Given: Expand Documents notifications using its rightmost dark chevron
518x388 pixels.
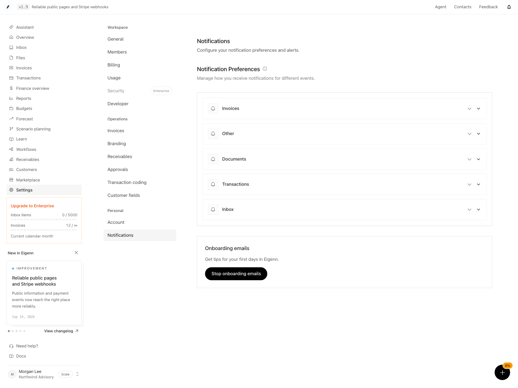Looking at the screenshot, I should 478,159.
